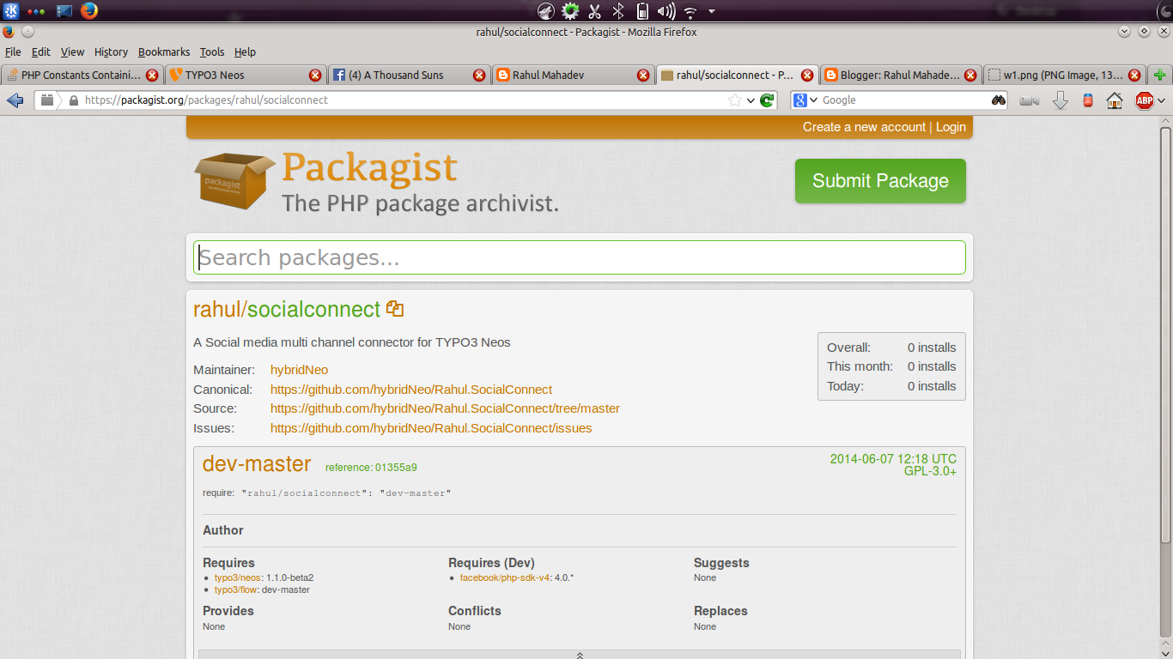The image size is (1173, 659).
Task: Open the volume speaker tray icon
Action: (x=666, y=11)
